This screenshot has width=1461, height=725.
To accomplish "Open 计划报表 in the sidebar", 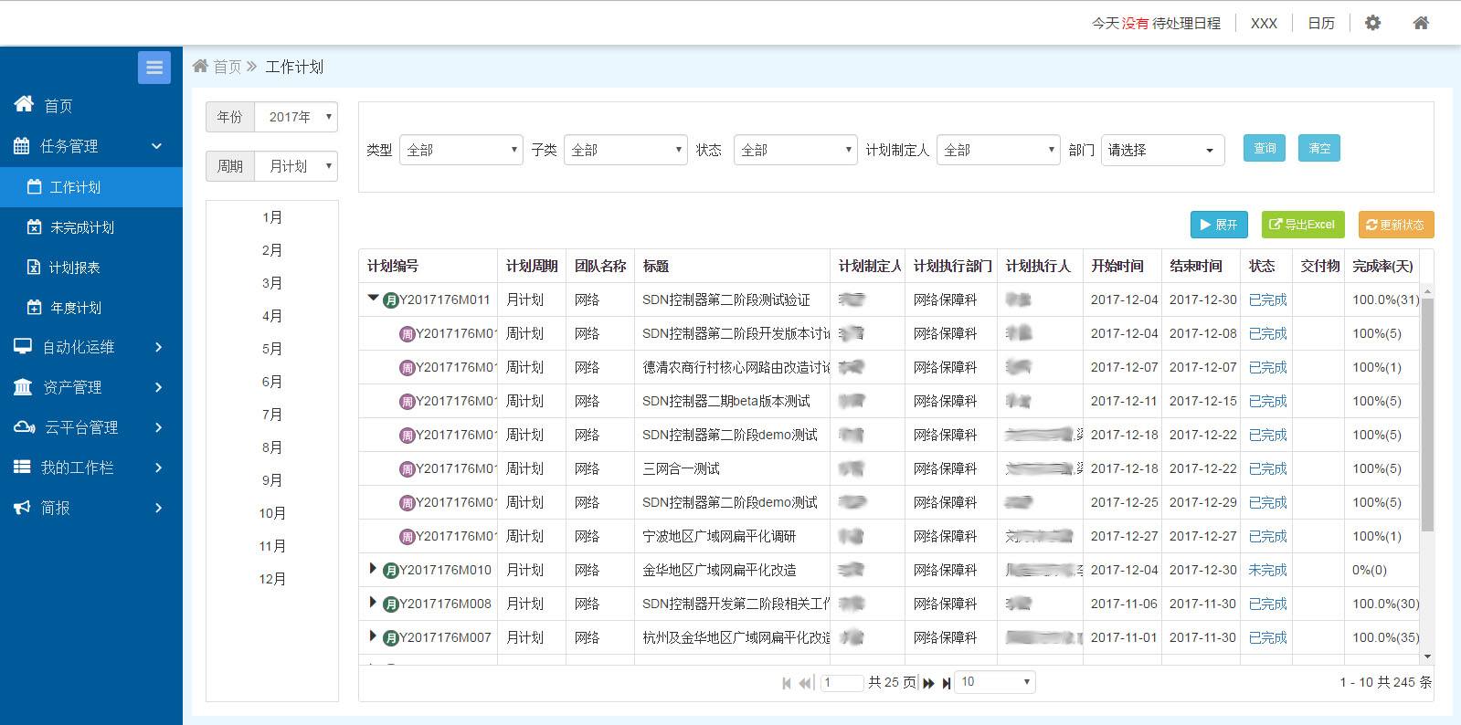I will [x=91, y=268].
